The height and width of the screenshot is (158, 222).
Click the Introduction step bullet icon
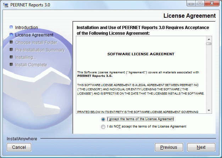11,27
